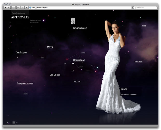
Task: Open Вечерние платья section
Action: point(25,84)
